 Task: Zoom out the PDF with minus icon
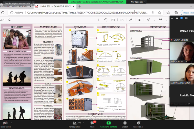pyautogui.click(x=92, y=20)
